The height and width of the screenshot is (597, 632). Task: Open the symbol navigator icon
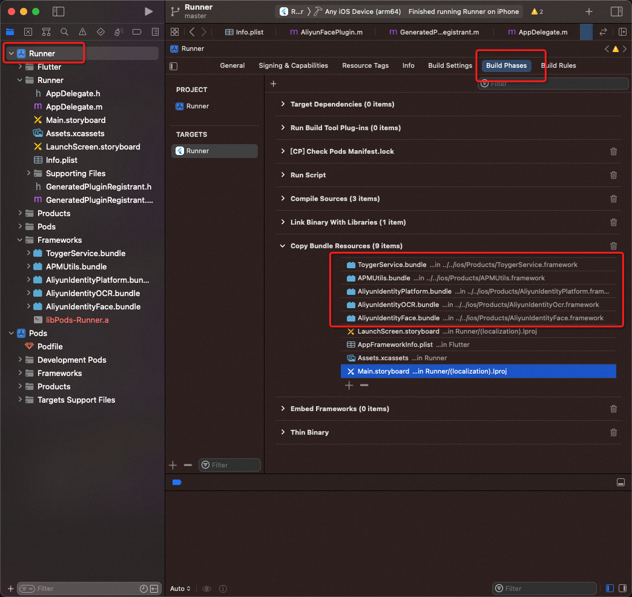tap(47, 32)
